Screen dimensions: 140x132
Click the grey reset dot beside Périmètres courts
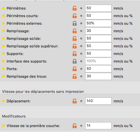click(x=81, y=16)
